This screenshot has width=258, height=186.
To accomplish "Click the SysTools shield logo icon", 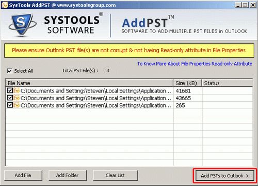I will pos(22,25).
